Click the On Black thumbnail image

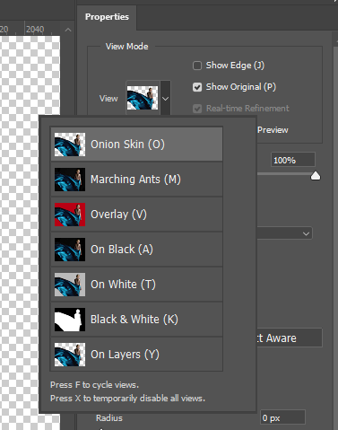click(70, 250)
